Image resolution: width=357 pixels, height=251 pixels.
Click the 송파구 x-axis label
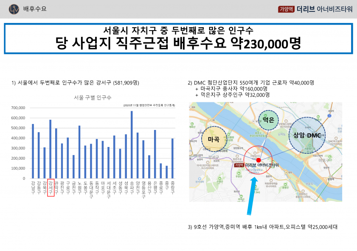click(132, 187)
